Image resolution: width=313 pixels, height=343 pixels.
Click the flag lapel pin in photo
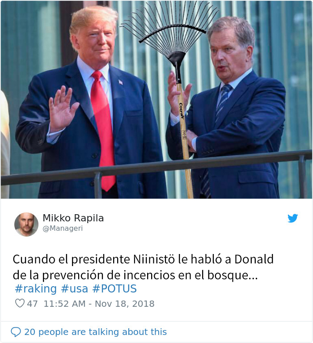point(121,82)
